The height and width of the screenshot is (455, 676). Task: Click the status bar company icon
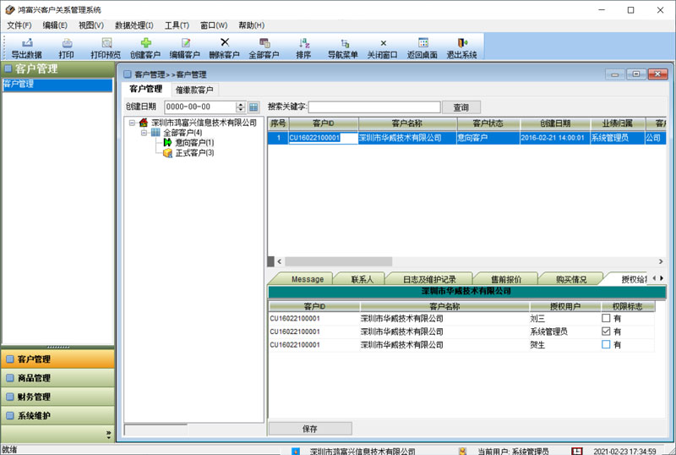pyautogui.click(x=295, y=451)
